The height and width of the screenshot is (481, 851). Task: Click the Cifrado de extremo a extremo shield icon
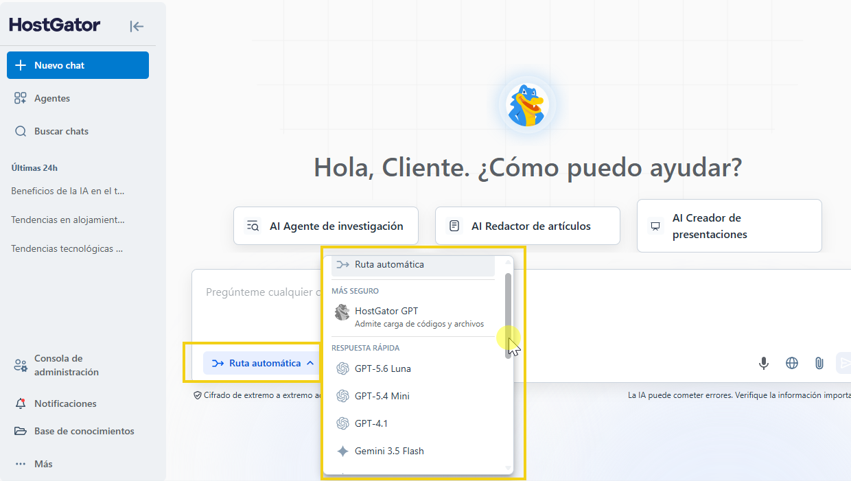pyautogui.click(x=198, y=395)
